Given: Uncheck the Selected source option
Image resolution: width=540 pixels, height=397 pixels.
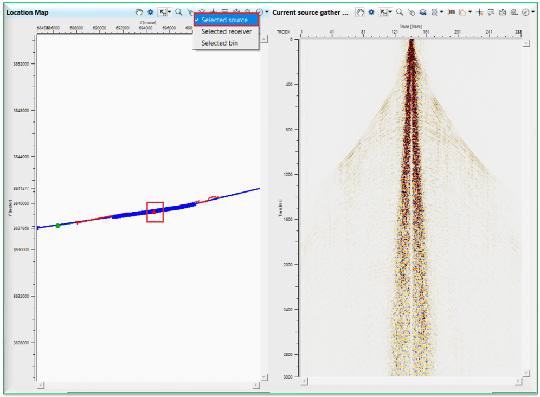Looking at the screenshot, I should tap(224, 20).
